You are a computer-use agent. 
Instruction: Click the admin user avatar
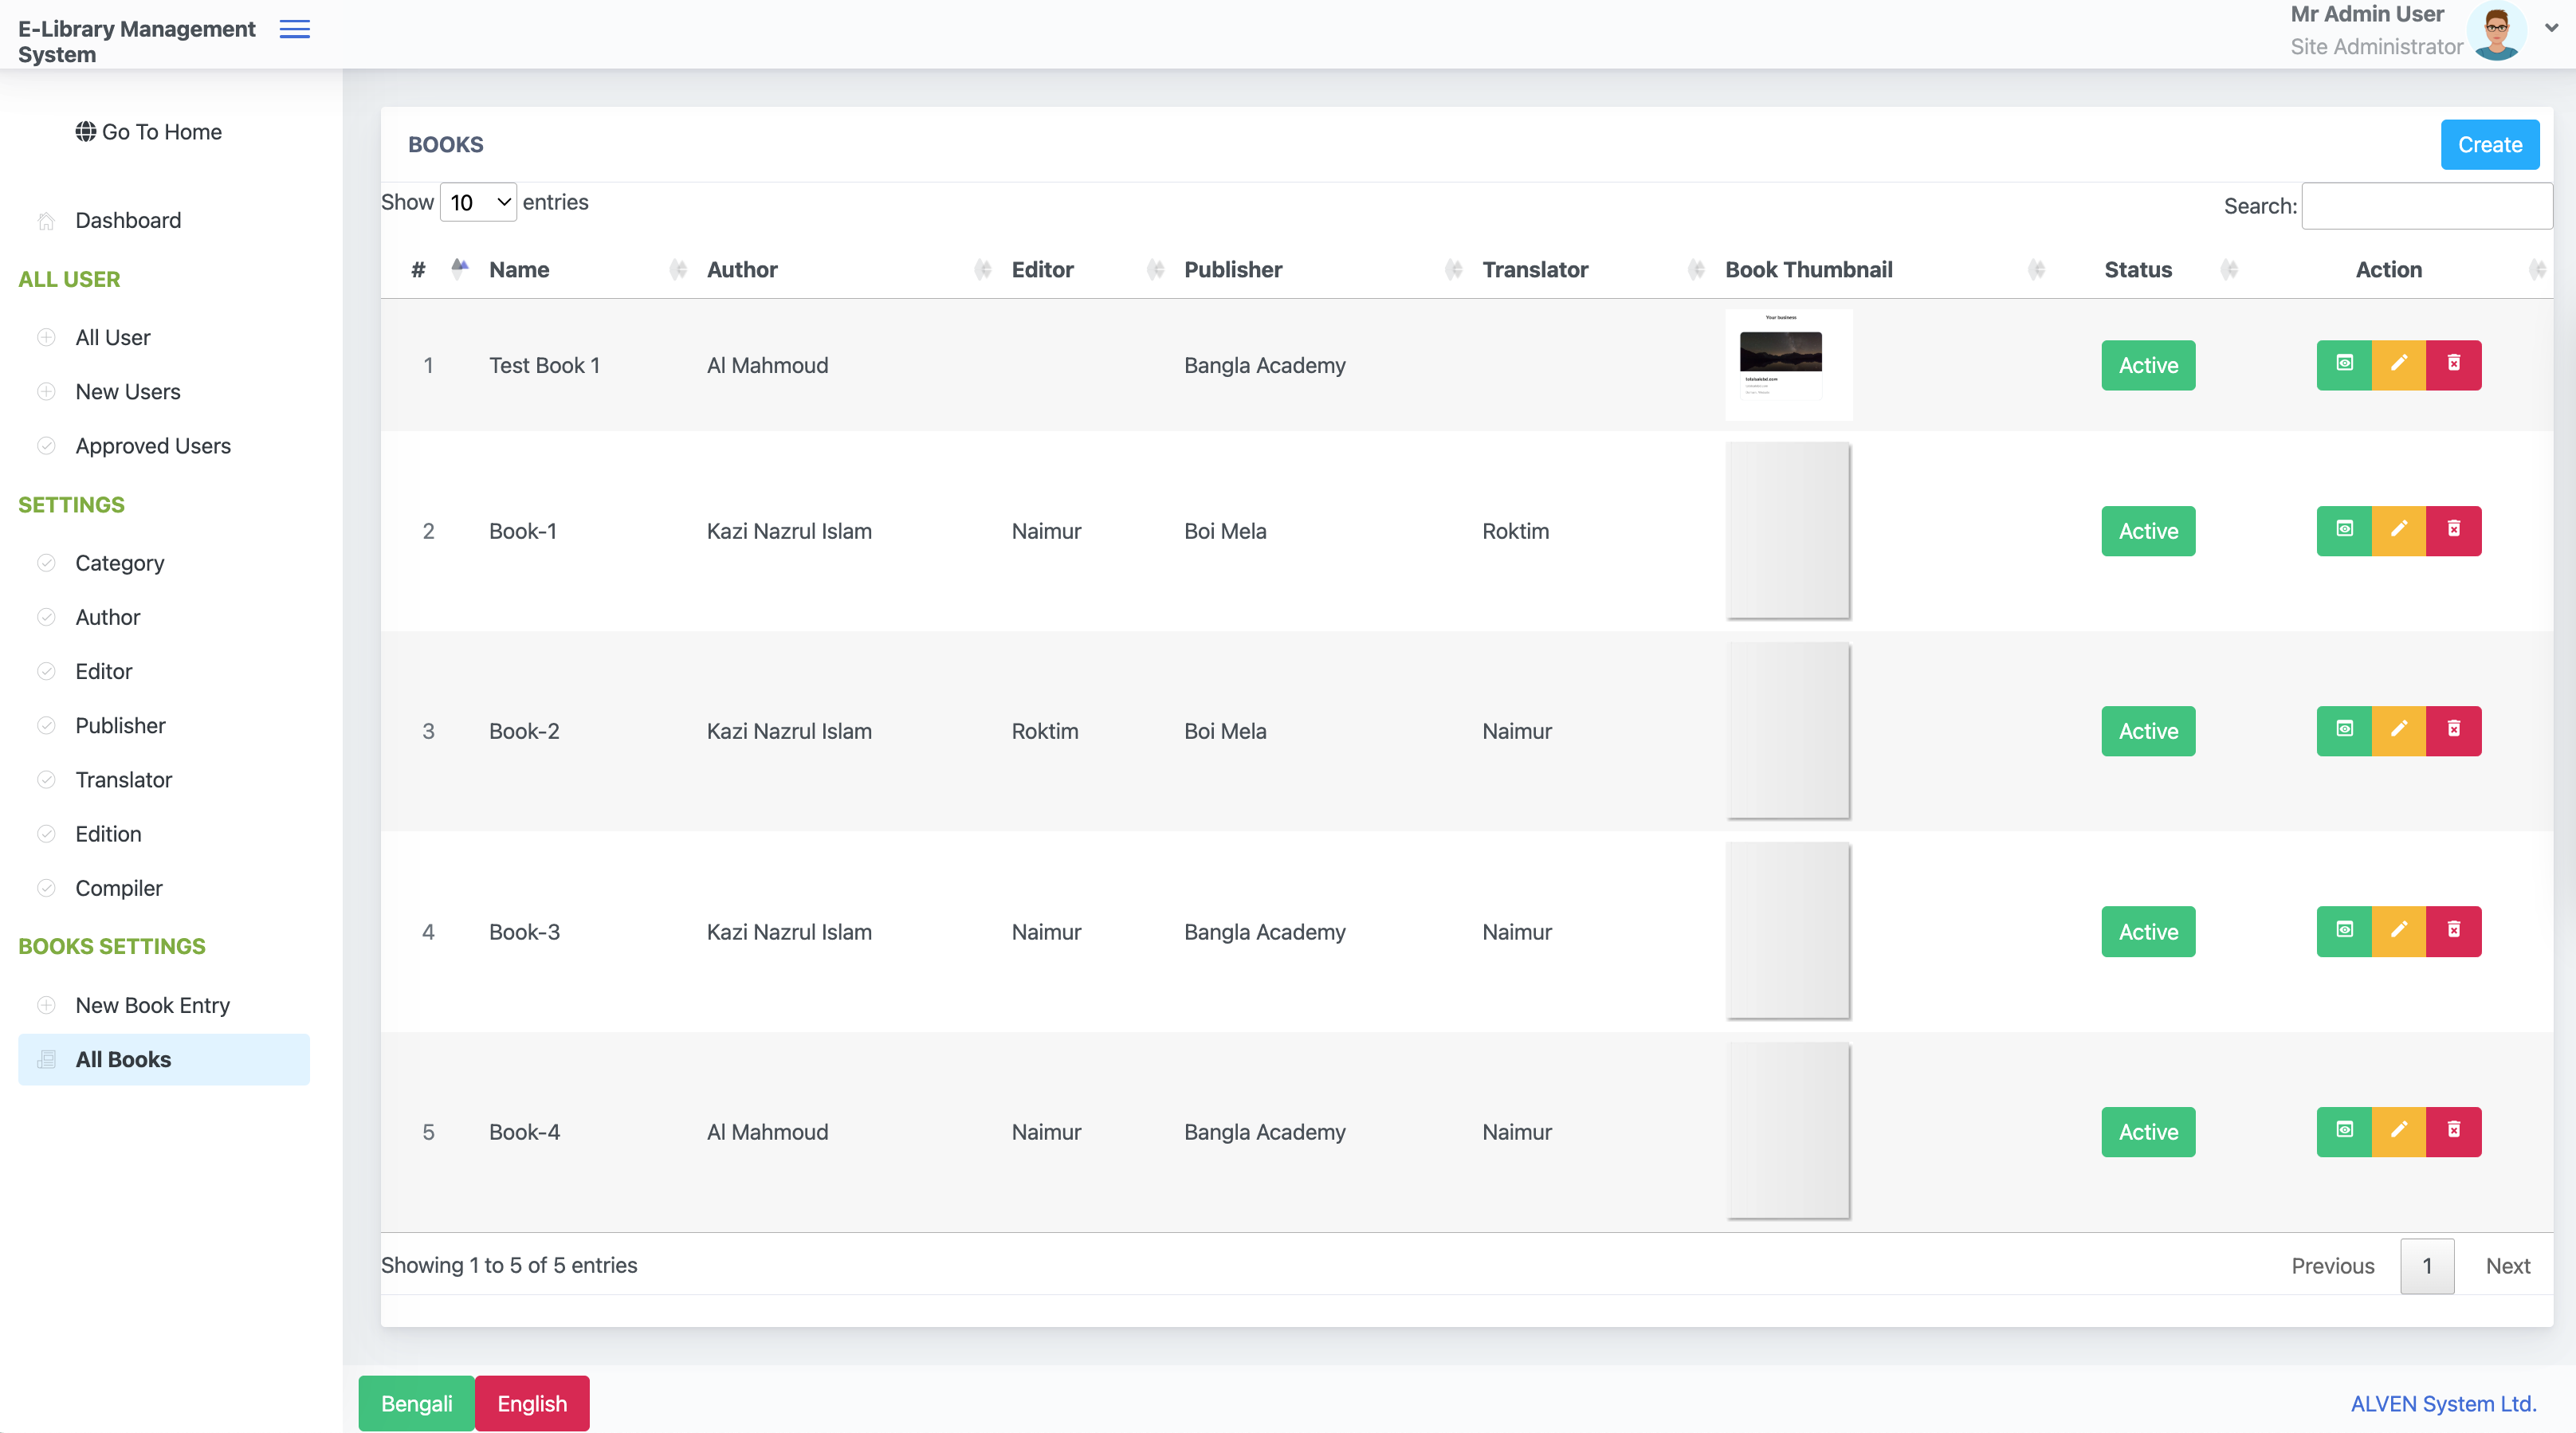(x=2497, y=31)
